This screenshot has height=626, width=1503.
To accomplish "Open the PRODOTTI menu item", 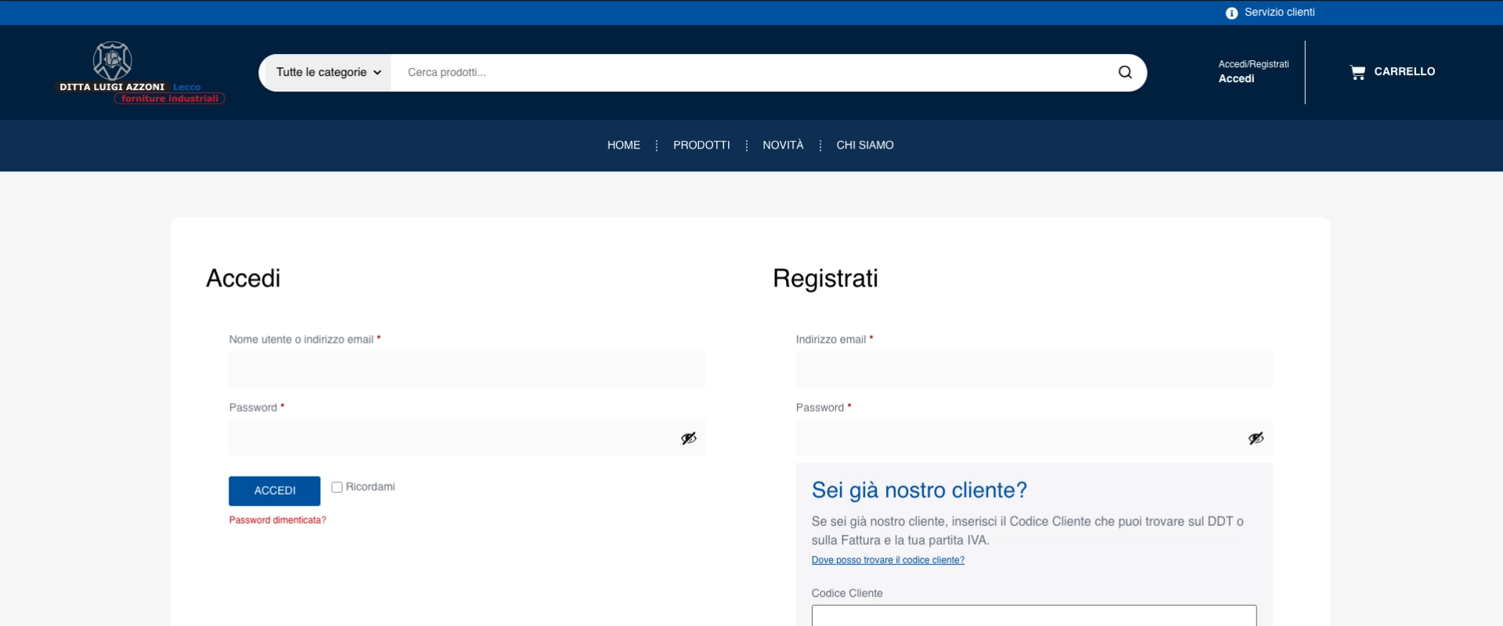I will click(701, 145).
